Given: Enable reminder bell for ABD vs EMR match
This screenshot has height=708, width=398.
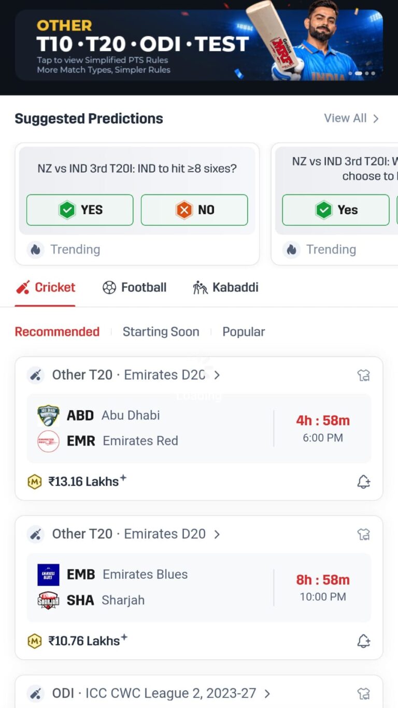Looking at the screenshot, I should pos(364,482).
